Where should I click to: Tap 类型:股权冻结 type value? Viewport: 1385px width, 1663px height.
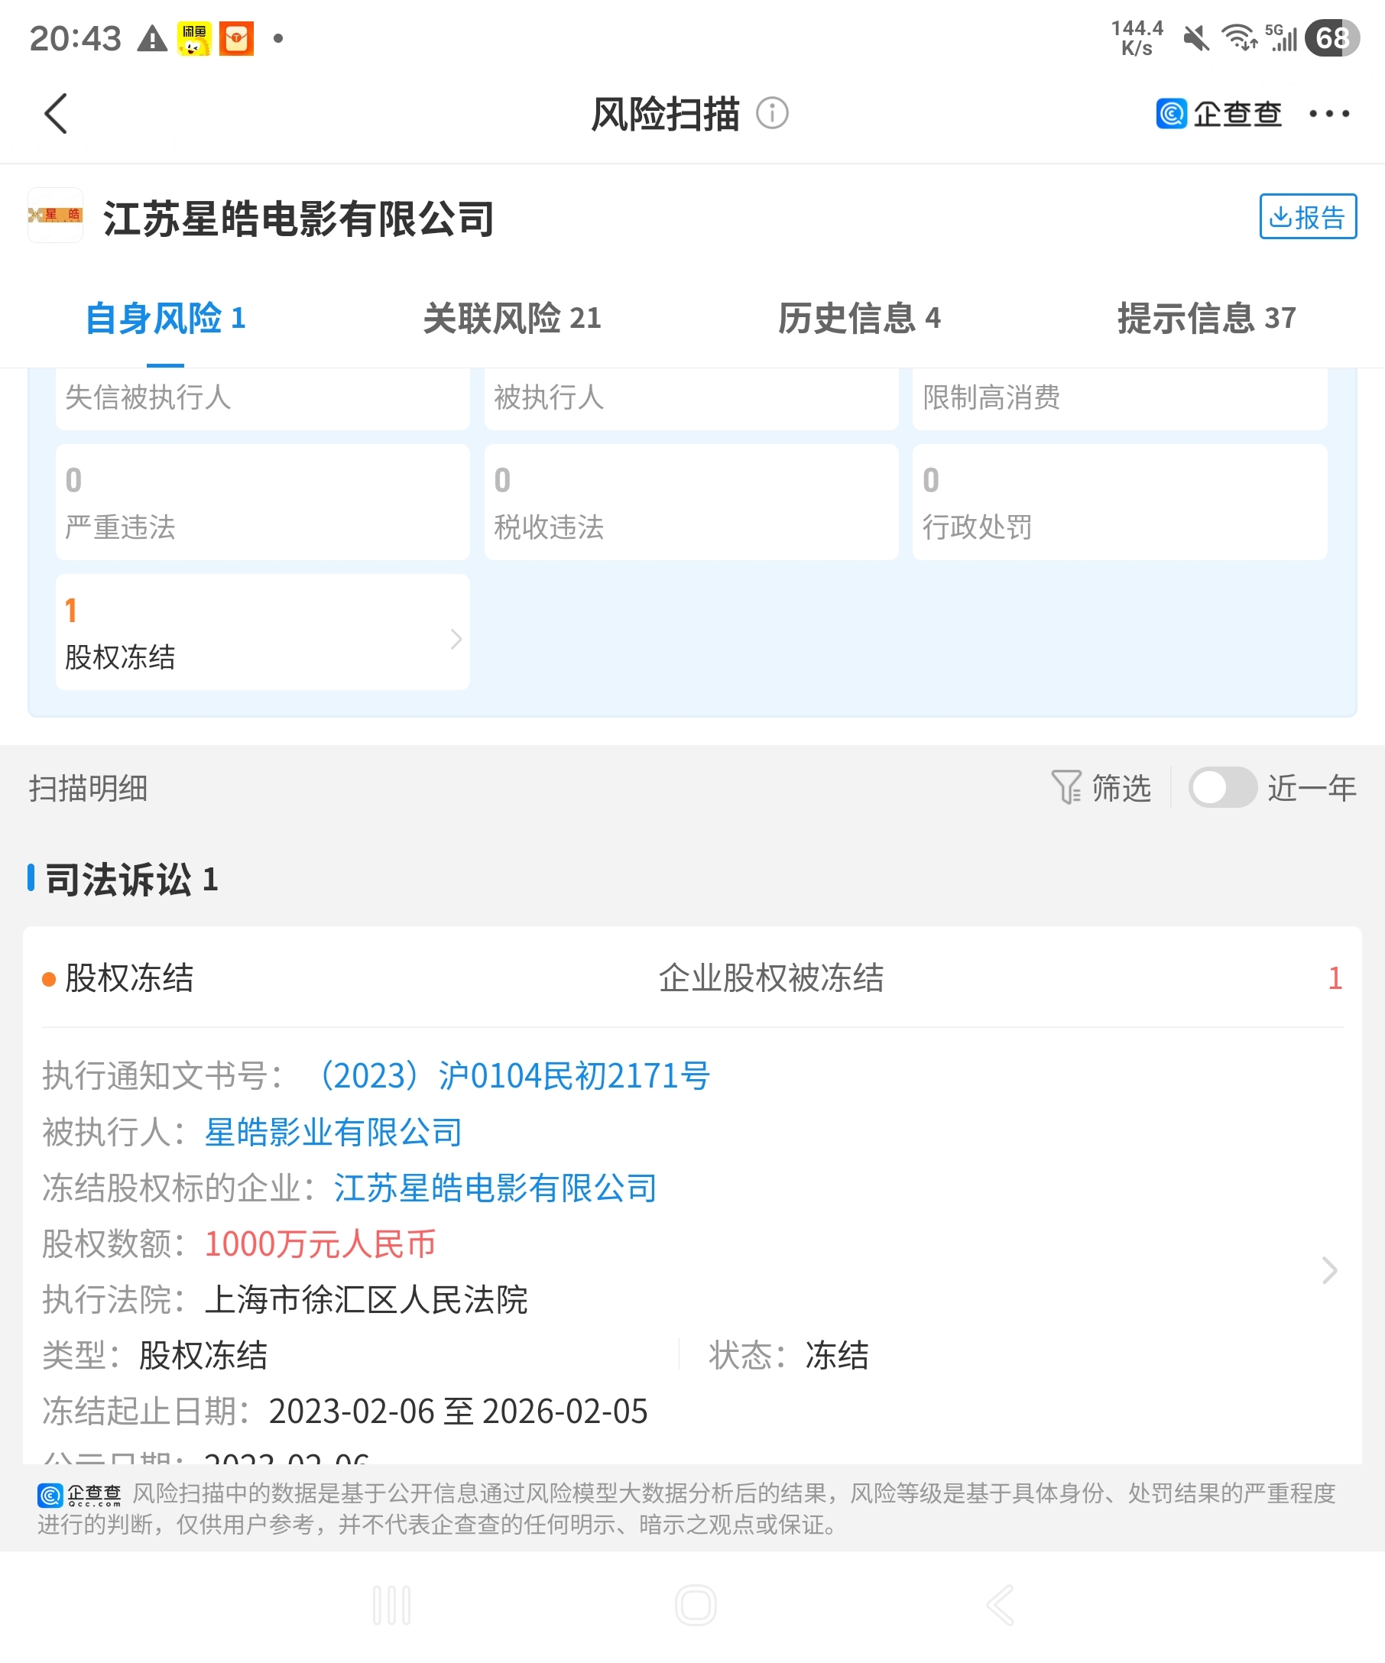203,1356
